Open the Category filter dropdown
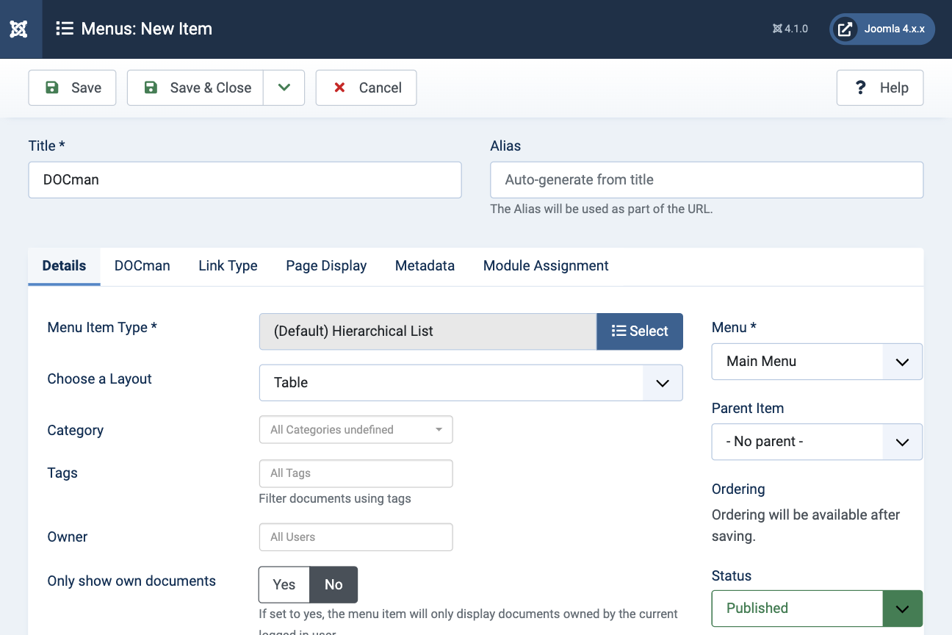 coord(356,430)
